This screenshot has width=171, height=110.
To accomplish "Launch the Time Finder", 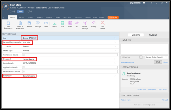I will [x=102, y=25].
